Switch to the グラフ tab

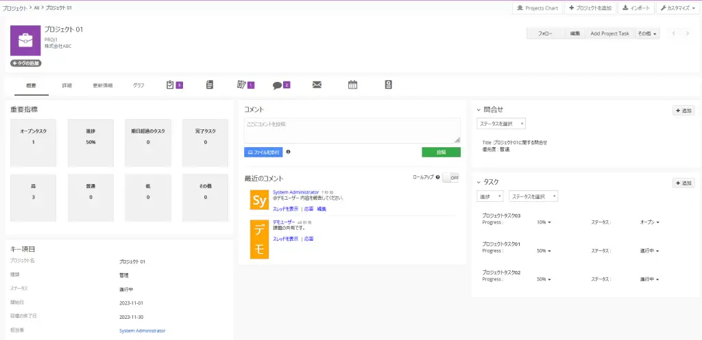[138, 86]
